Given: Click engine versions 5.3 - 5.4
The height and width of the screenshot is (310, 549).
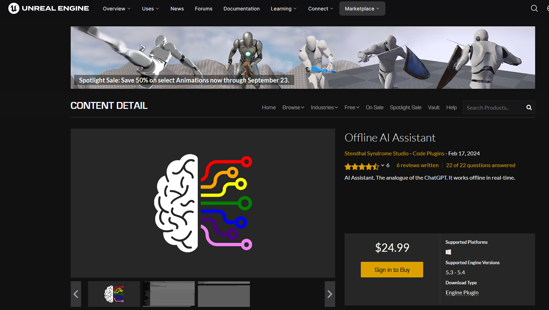Looking at the screenshot, I should [x=455, y=273].
